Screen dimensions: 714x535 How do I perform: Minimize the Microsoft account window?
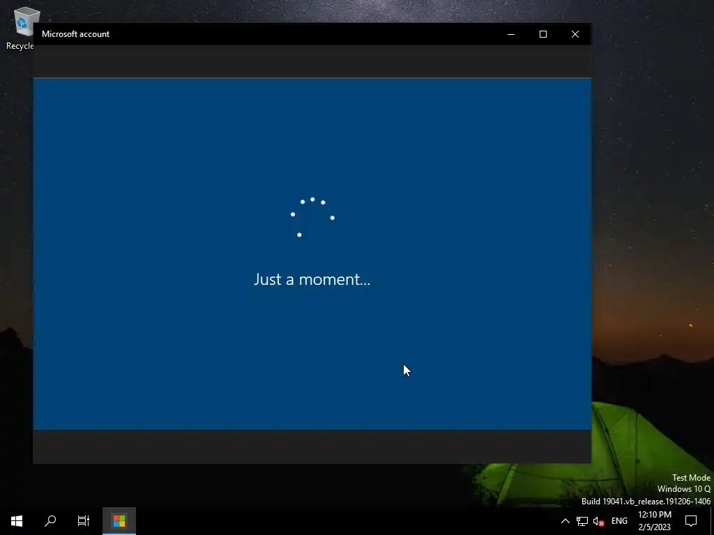click(x=511, y=34)
